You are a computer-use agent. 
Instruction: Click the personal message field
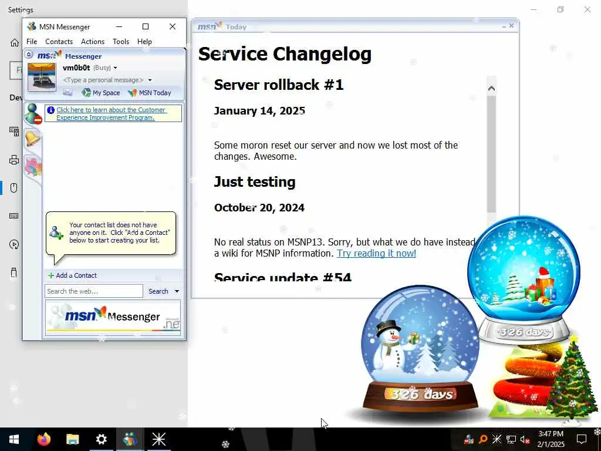pyautogui.click(x=103, y=80)
